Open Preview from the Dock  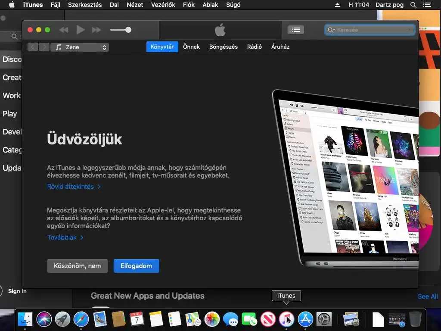[x=351, y=319]
